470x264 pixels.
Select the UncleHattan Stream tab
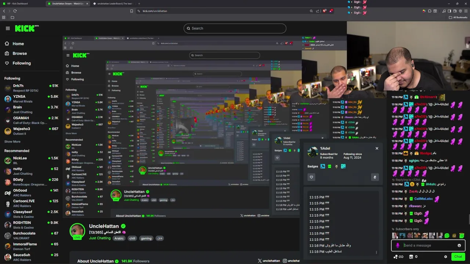68,4
